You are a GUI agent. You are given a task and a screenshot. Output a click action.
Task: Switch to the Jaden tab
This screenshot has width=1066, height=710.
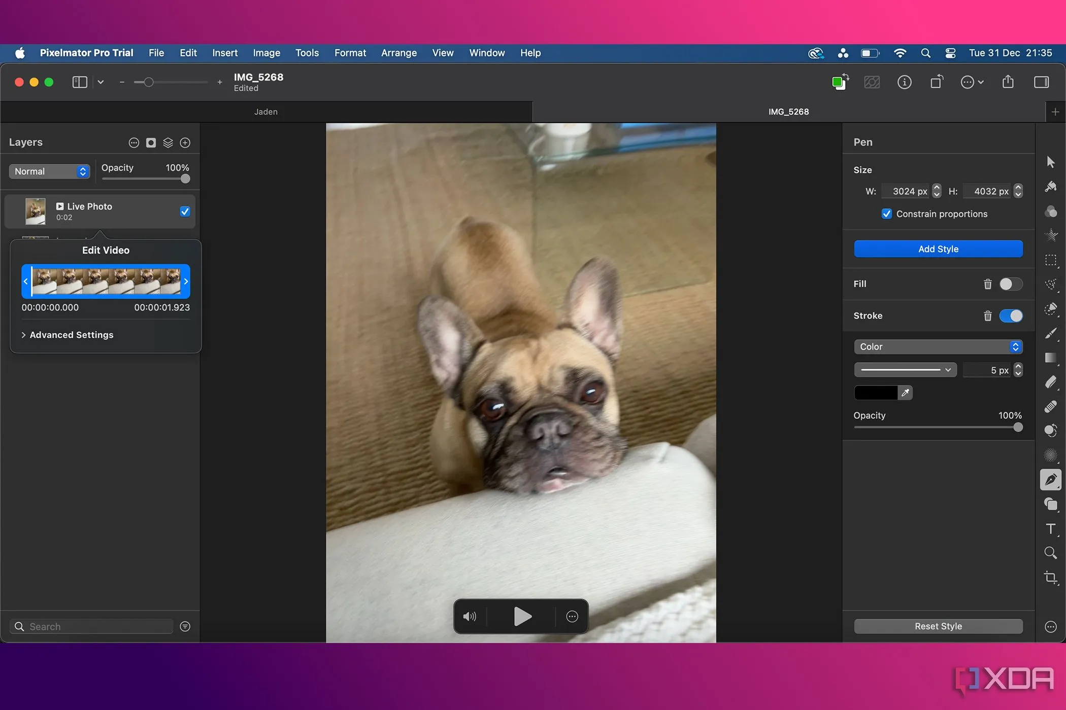point(265,112)
